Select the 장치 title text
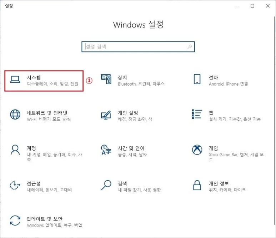This screenshot has height=238, width=276. [122, 77]
